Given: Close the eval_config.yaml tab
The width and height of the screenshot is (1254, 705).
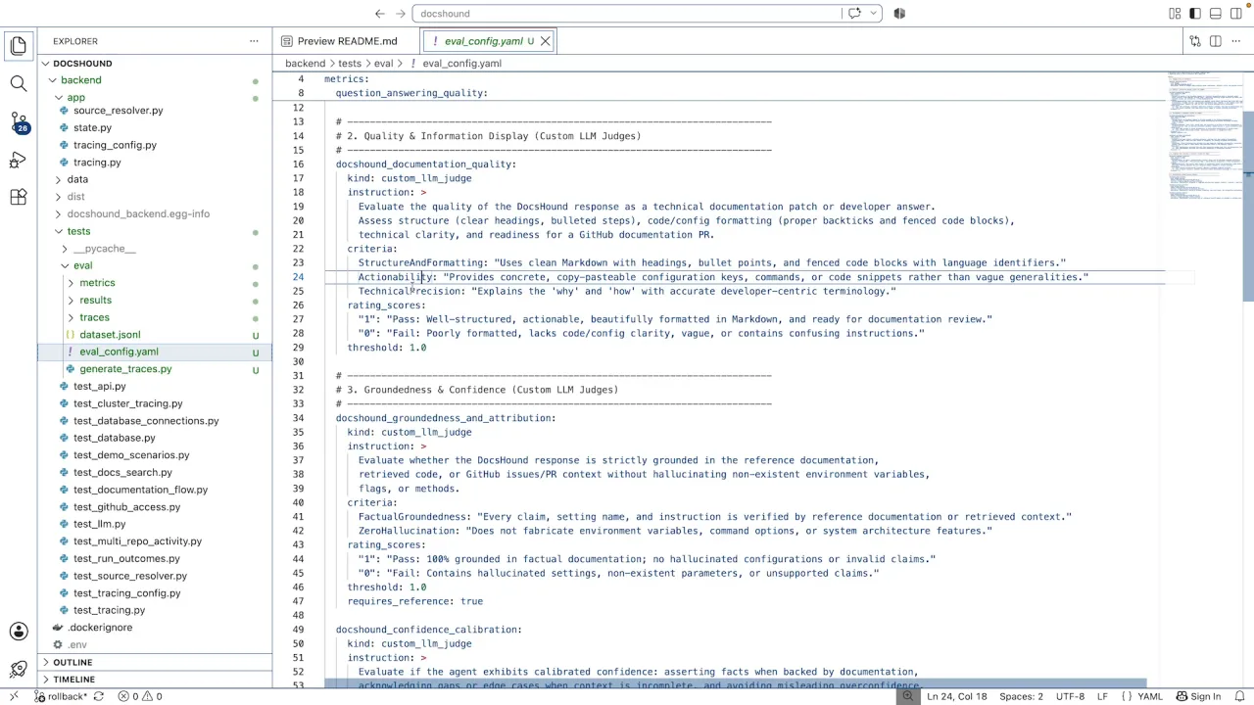Looking at the screenshot, I should [546, 41].
